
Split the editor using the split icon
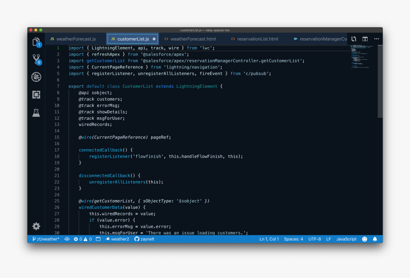tap(365, 38)
